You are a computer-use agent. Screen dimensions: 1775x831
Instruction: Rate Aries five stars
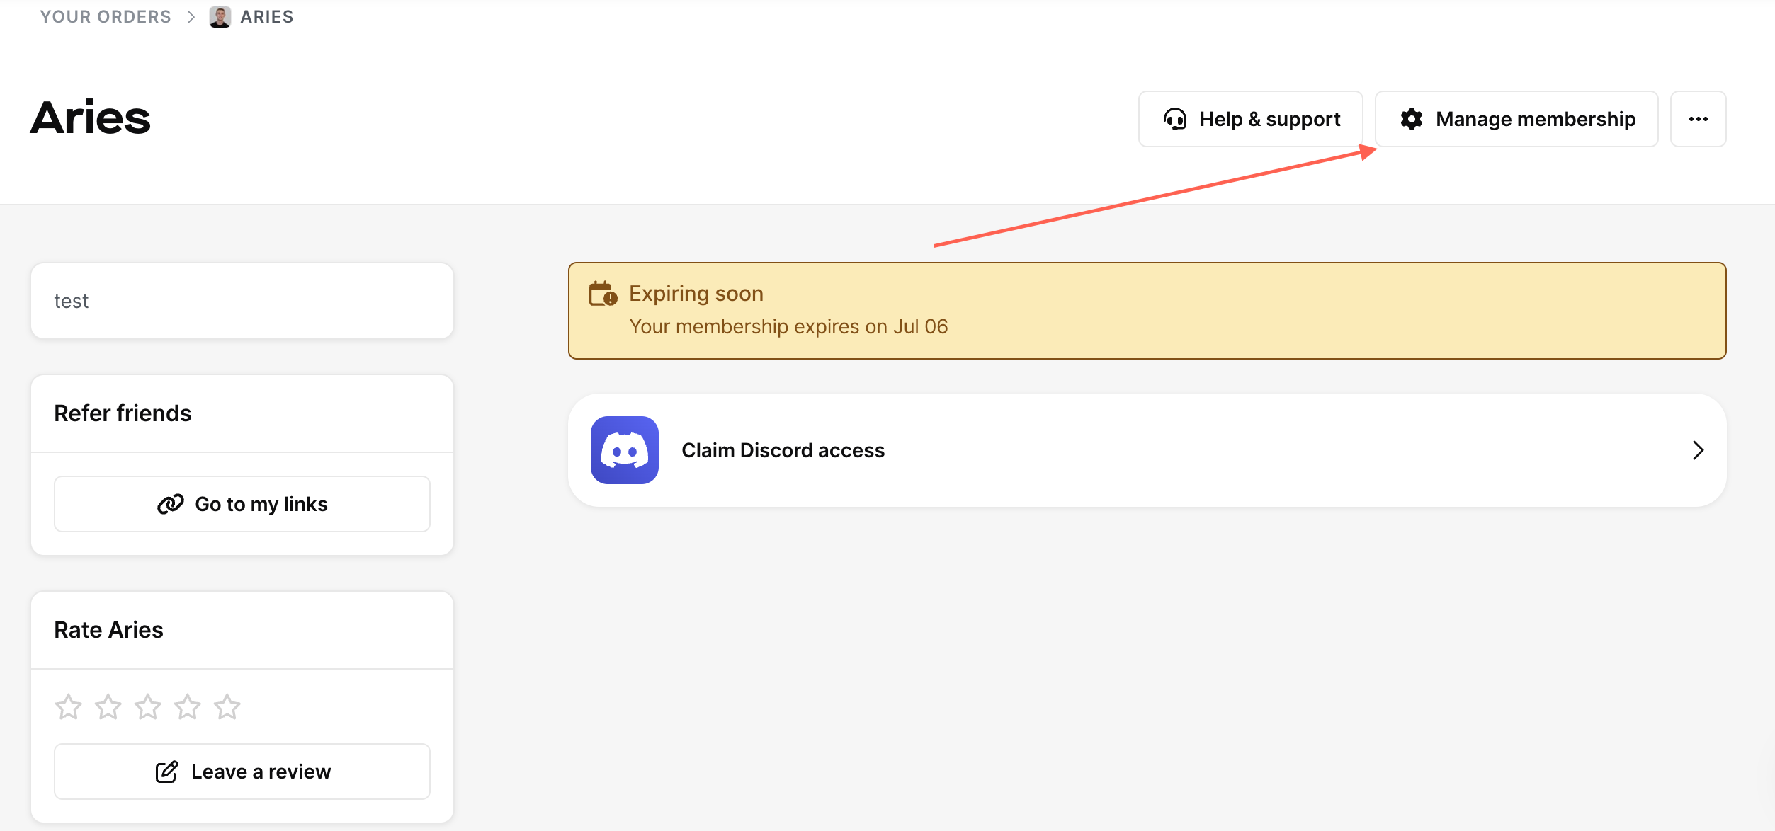[x=227, y=706]
